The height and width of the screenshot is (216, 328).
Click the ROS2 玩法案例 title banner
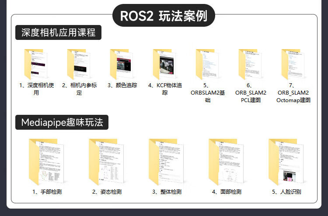(x=164, y=16)
